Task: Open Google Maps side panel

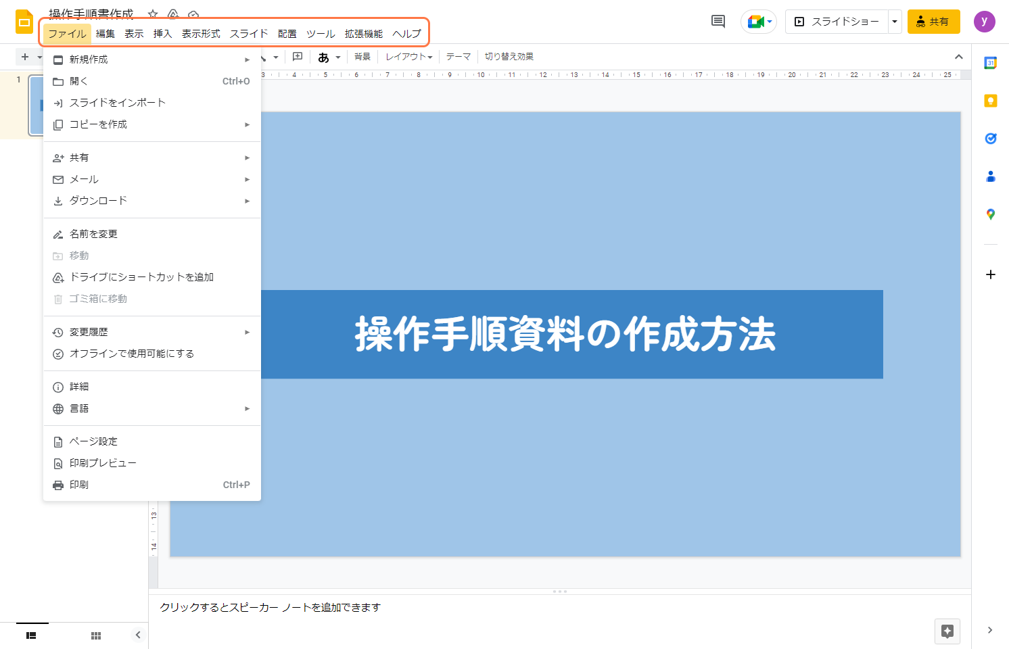Action: [x=991, y=214]
